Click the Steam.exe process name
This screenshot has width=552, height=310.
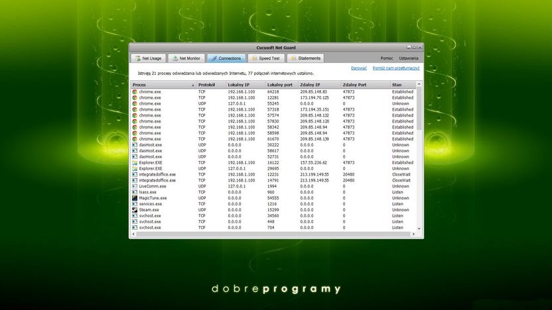[x=149, y=210]
